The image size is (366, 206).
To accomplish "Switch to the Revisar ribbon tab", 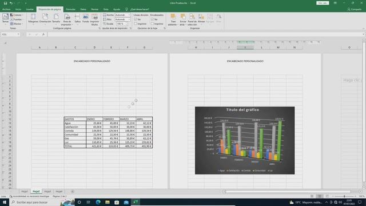I will tap(95, 9).
